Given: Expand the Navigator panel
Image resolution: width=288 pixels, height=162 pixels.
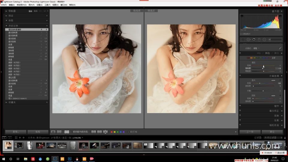Looking at the screenshot, I should click(6, 11).
